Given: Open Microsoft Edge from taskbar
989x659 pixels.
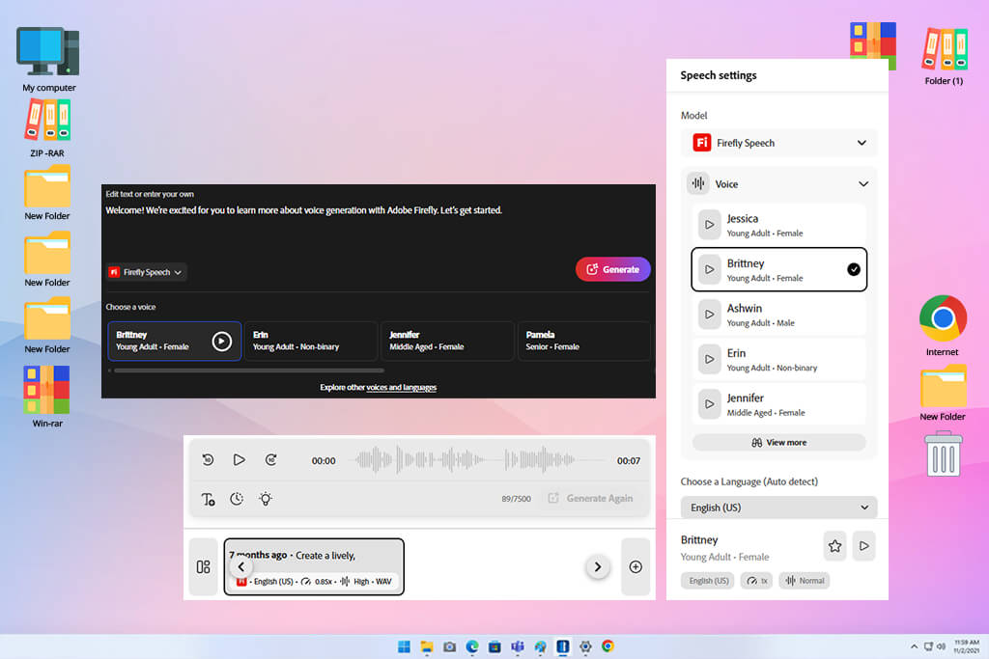Looking at the screenshot, I should (471, 646).
